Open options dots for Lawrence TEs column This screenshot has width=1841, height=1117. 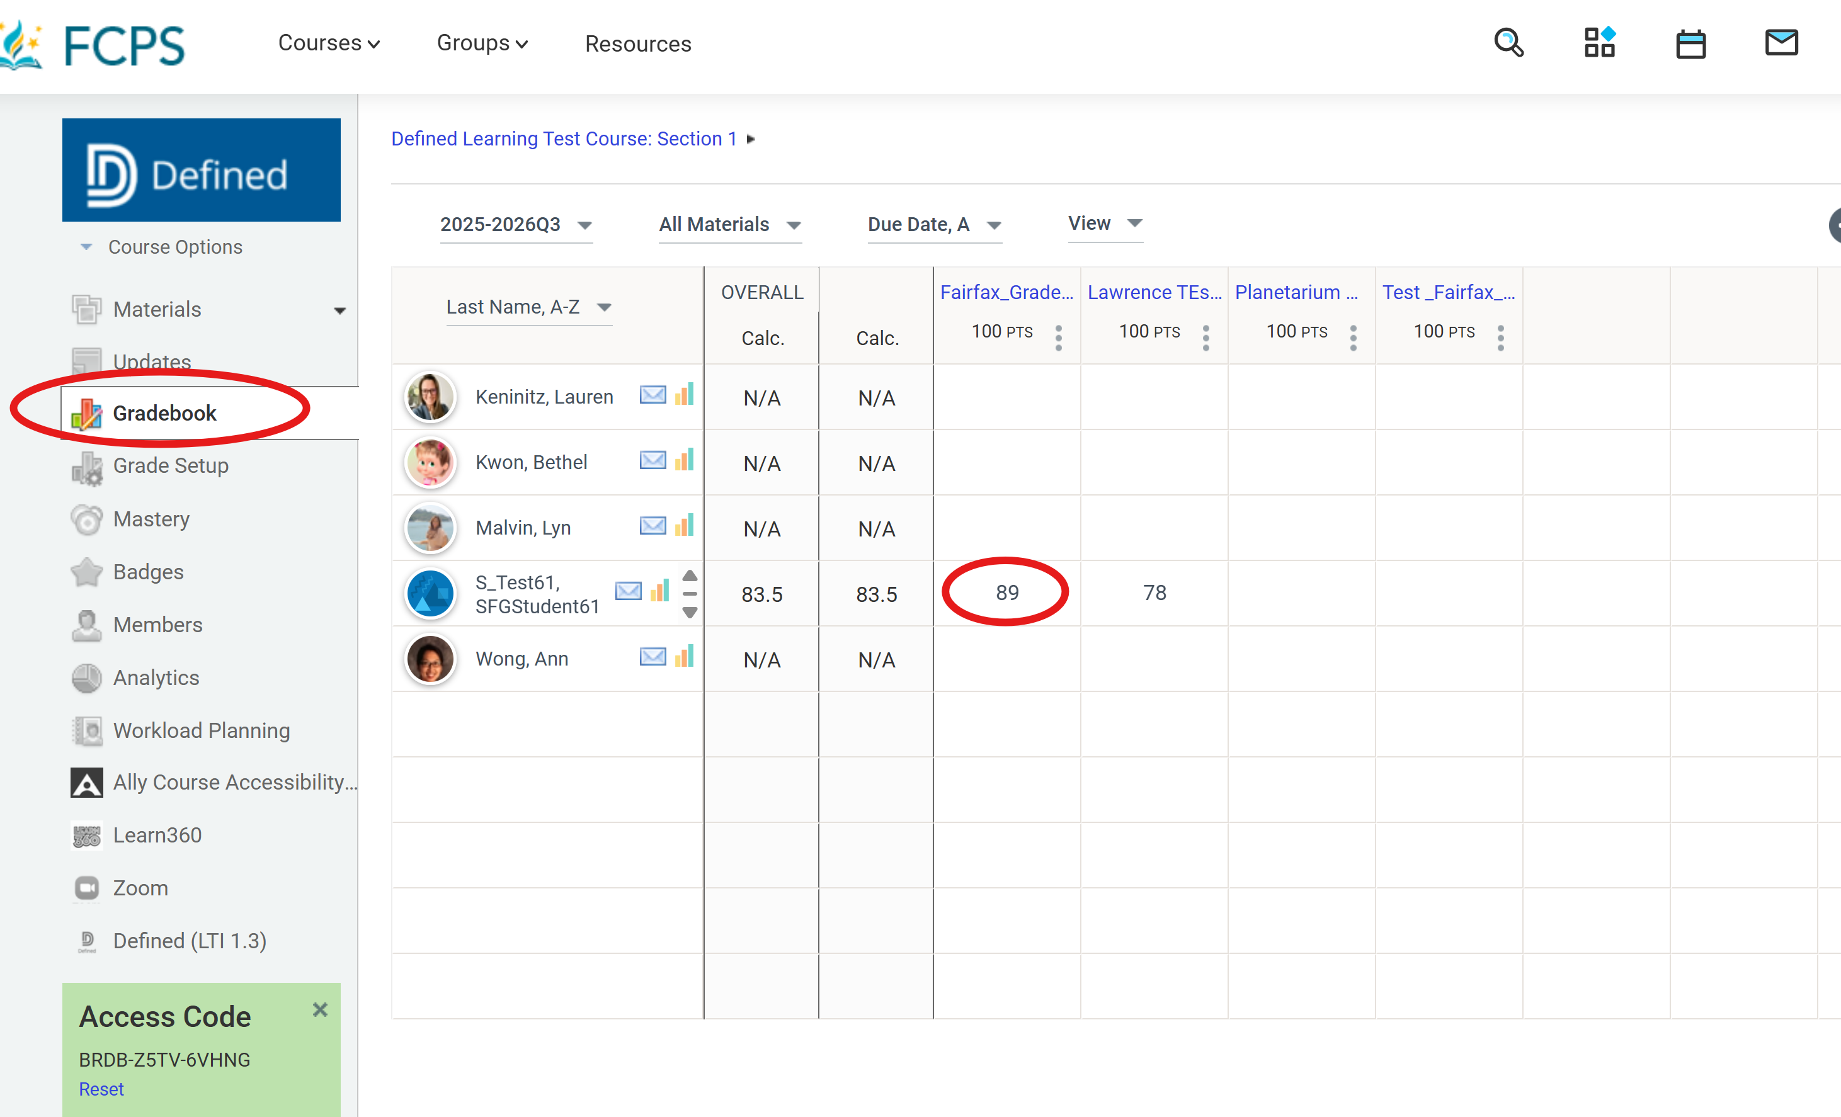click(x=1205, y=337)
